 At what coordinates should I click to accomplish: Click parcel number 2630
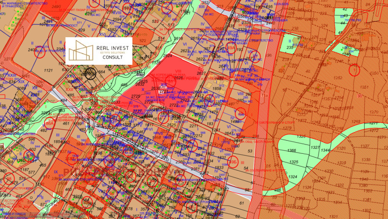(x=156, y=88)
